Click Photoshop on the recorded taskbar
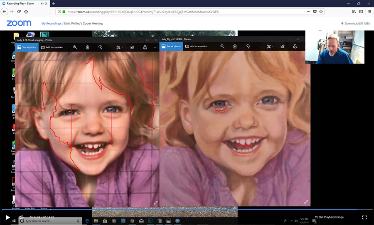374x225 pixels. pos(150,221)
